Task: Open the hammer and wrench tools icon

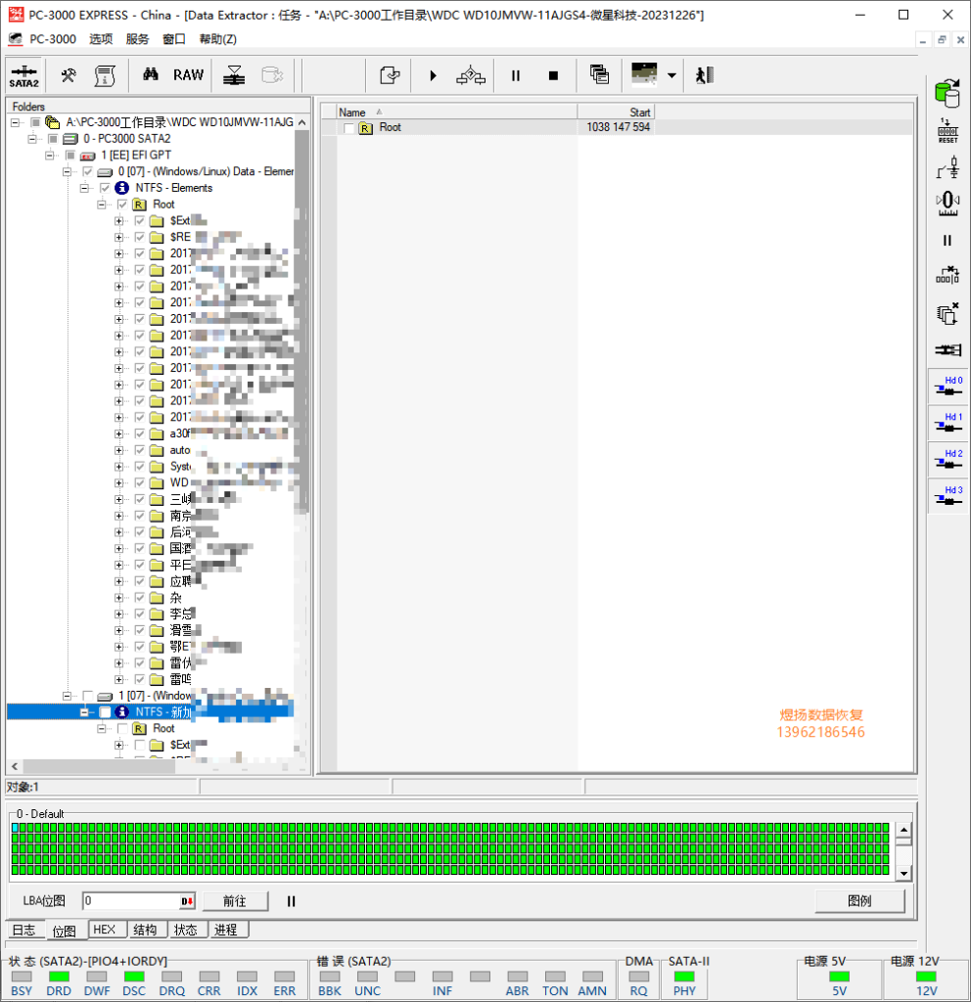Action: click(x=69, y=75)
